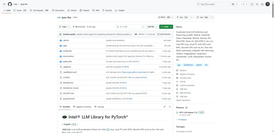Click the Intel repository logo
This screenshot has width=274, height=133.
pos(59,18)
